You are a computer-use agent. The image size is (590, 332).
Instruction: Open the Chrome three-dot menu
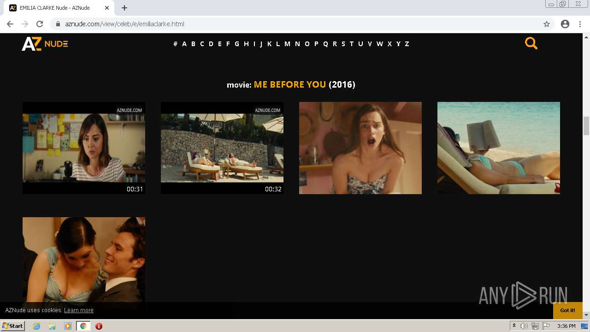[580, 24]
